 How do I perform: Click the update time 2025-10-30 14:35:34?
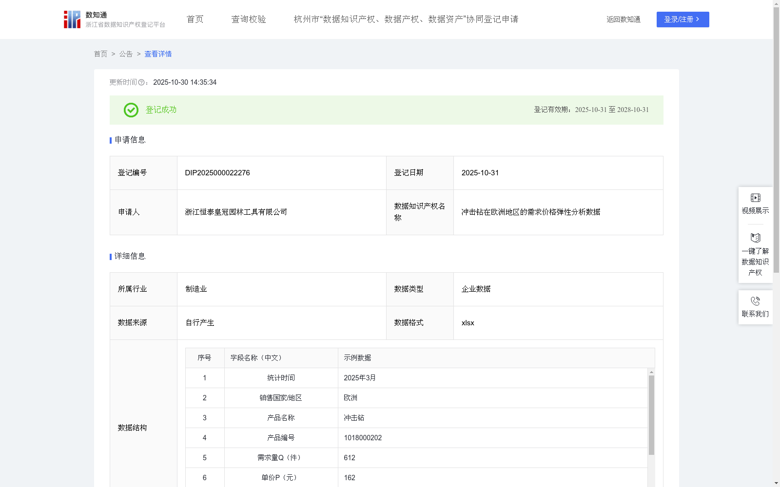tap(185, 83)
